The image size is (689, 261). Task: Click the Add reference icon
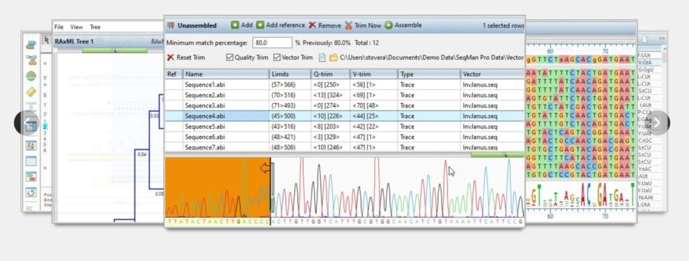pyautogui.click(x=260, y=25)
